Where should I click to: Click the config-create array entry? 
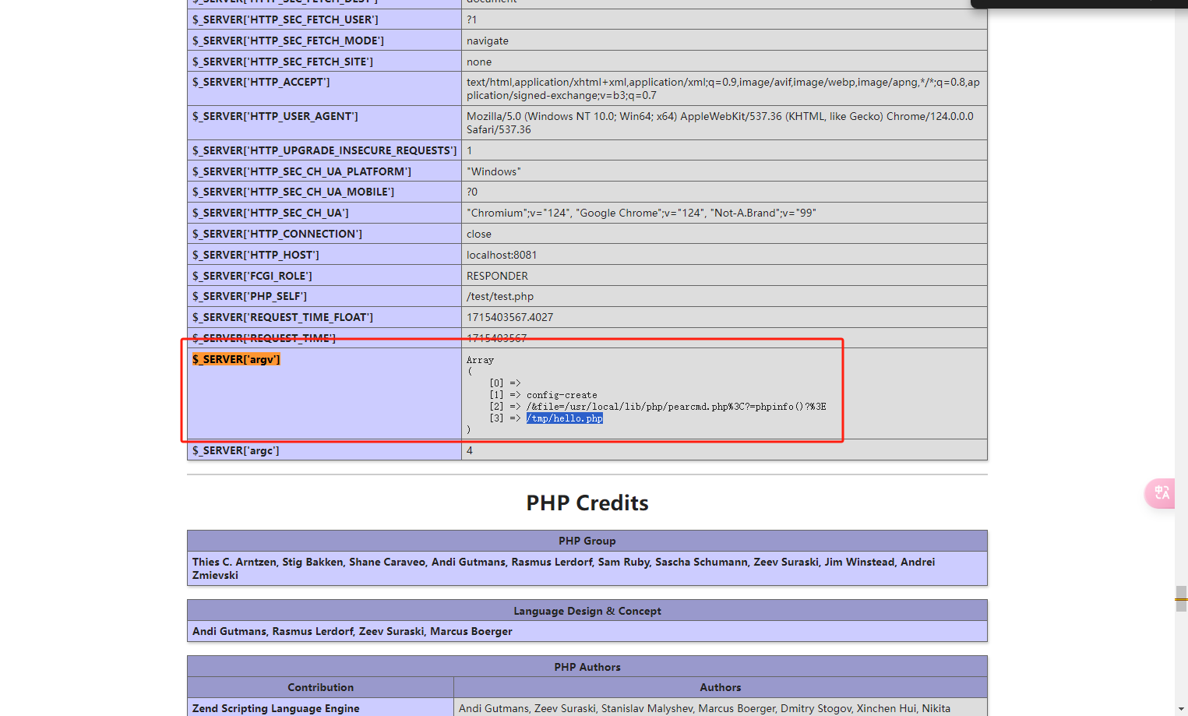click(562, 395)
